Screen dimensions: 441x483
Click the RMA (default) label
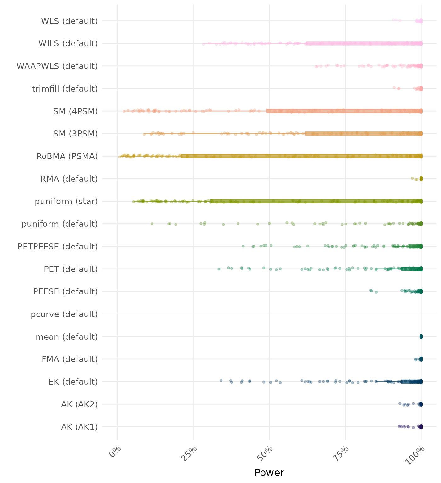(69, 179)
